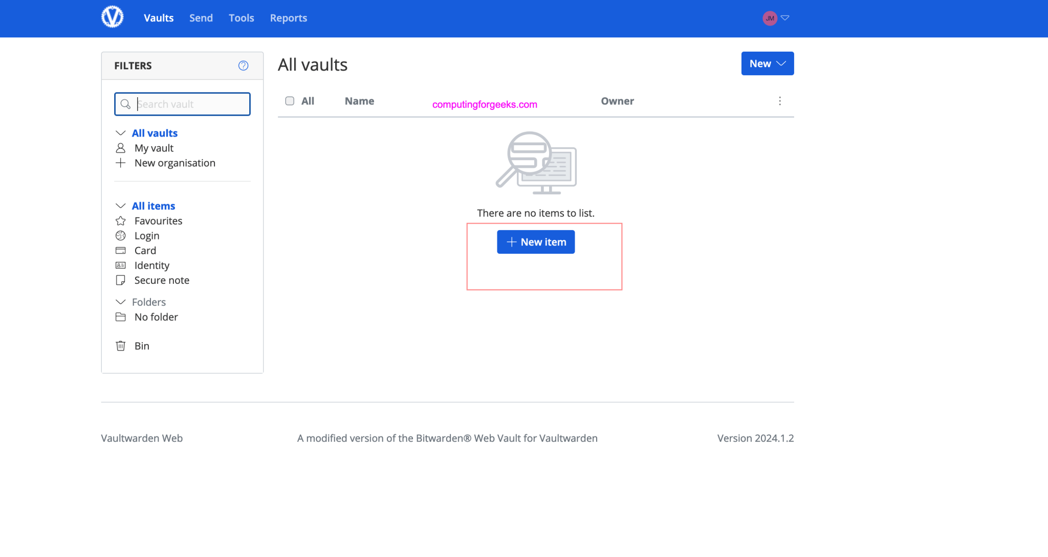
Task: Collapse the Folders section chevron
Action: [x=121, y=302]
